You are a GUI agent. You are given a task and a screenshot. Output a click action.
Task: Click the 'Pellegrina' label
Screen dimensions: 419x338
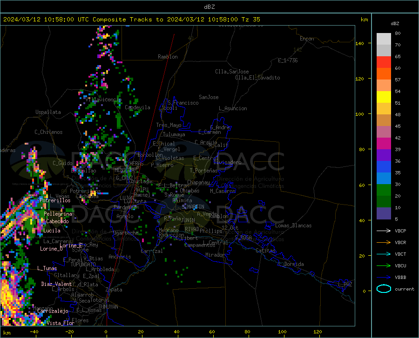58,214
